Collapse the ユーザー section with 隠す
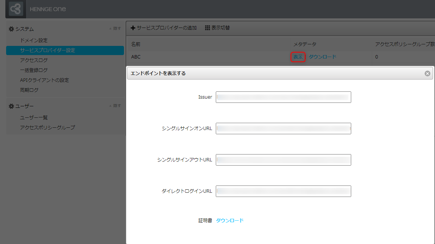The height and width of the screenshot is (244, 435). click(115, 106)
